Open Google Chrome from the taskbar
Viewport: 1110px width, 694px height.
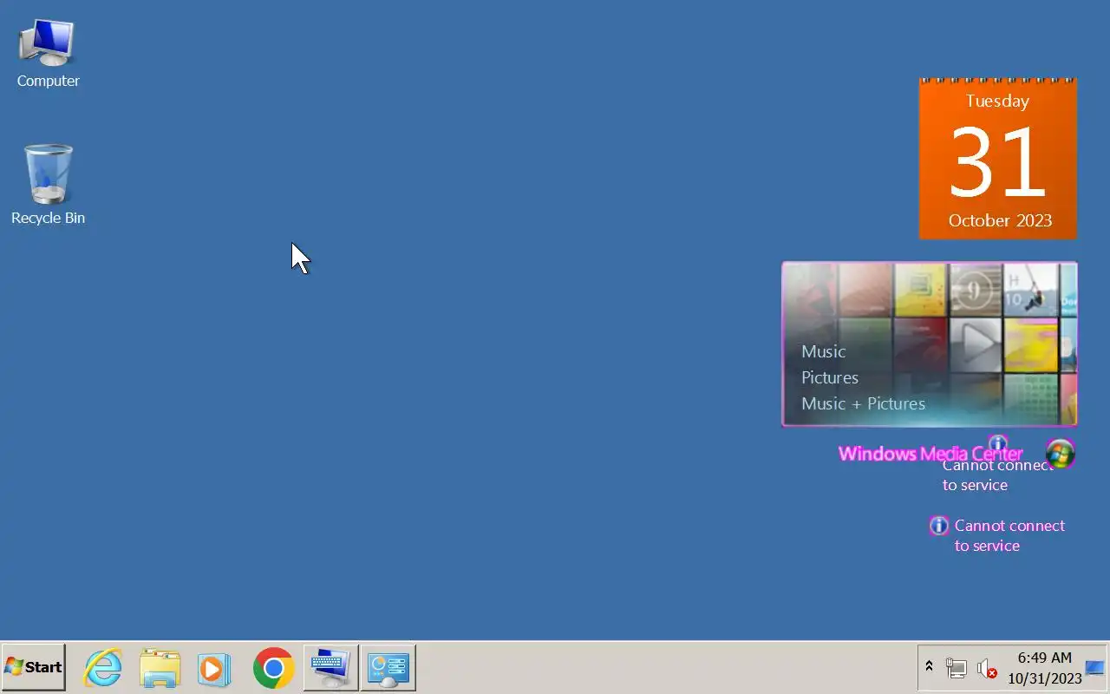273,668
